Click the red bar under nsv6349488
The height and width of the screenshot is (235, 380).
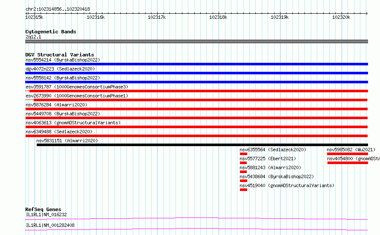click(x=196, y=136)
